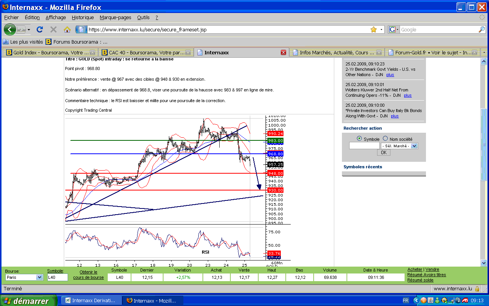Open the Outils menu
489x306 pixels.
143,18
